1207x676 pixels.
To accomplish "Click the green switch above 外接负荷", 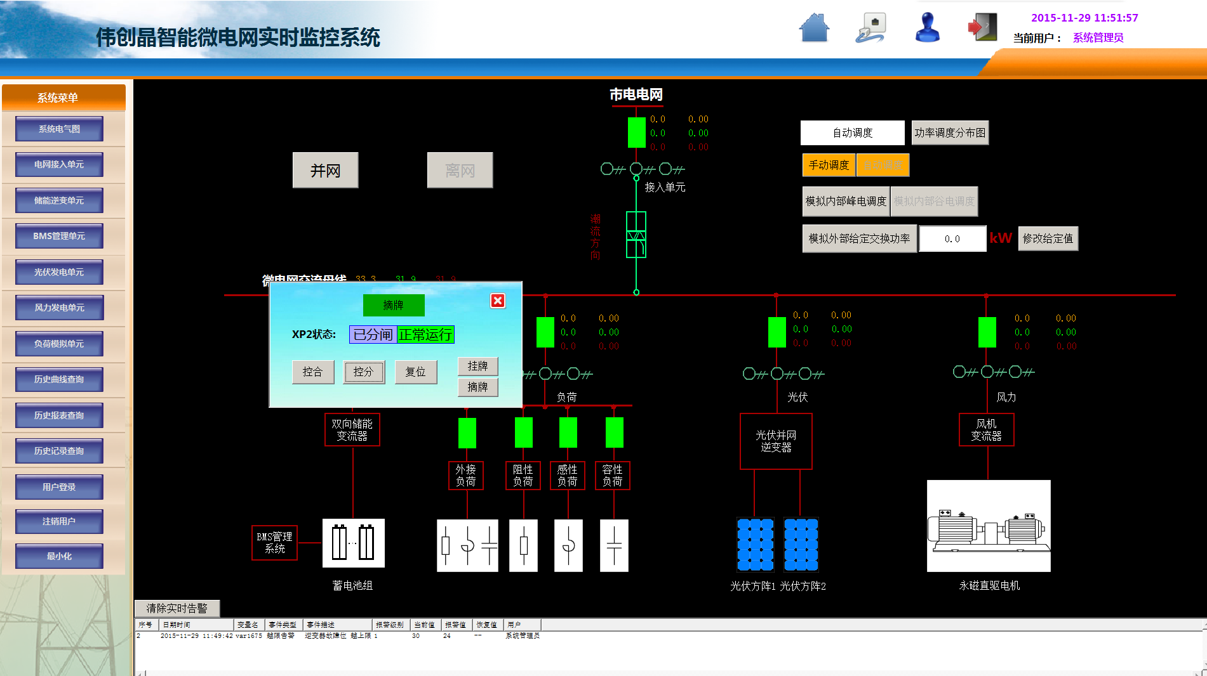I will tap(467, 432).
